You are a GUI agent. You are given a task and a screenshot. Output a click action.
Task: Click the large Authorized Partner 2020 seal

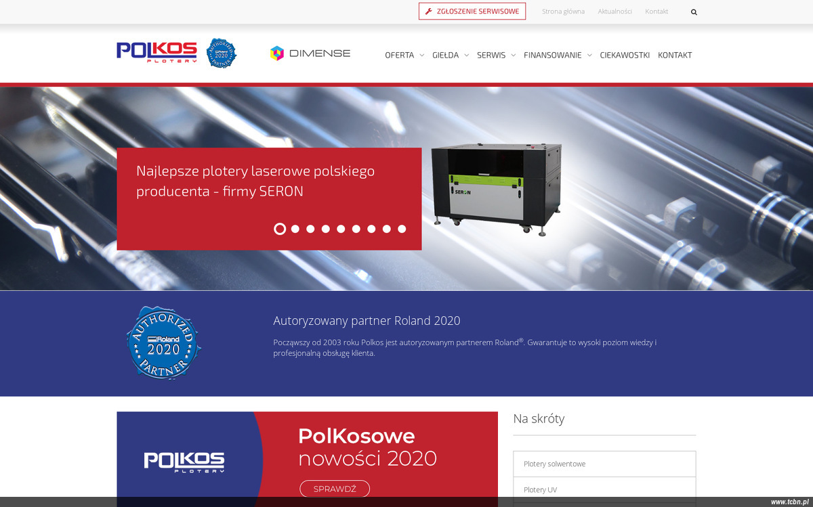pyautogui.click(x=163, y=342)
